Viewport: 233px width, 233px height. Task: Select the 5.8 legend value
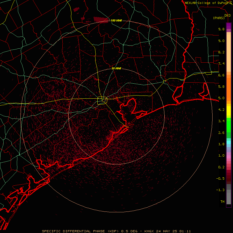click(x=221, y=87)
